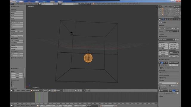Enable the Placeholders checkbox
This screenshot has height=107, width=191.
[159, 88]
